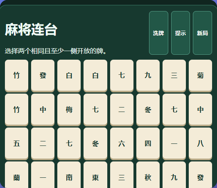Viewport: 217px width, 188px height.
Task: Select the 蘭 tile
Action: point(17,175)
